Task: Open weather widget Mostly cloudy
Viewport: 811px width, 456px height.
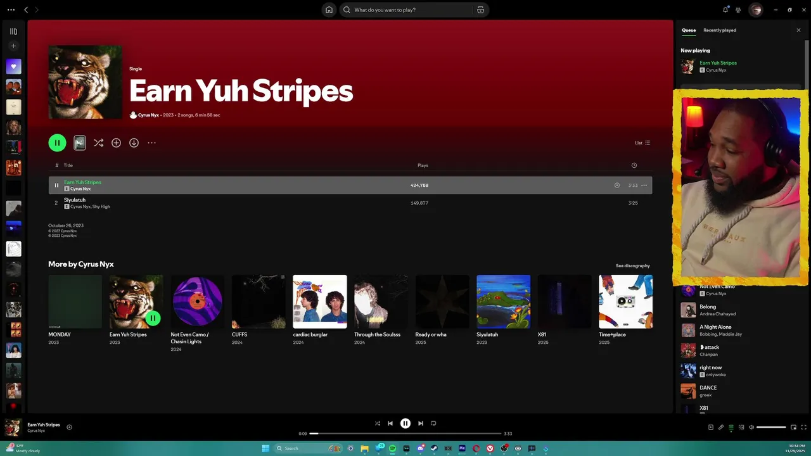Action: pos(24,448)
